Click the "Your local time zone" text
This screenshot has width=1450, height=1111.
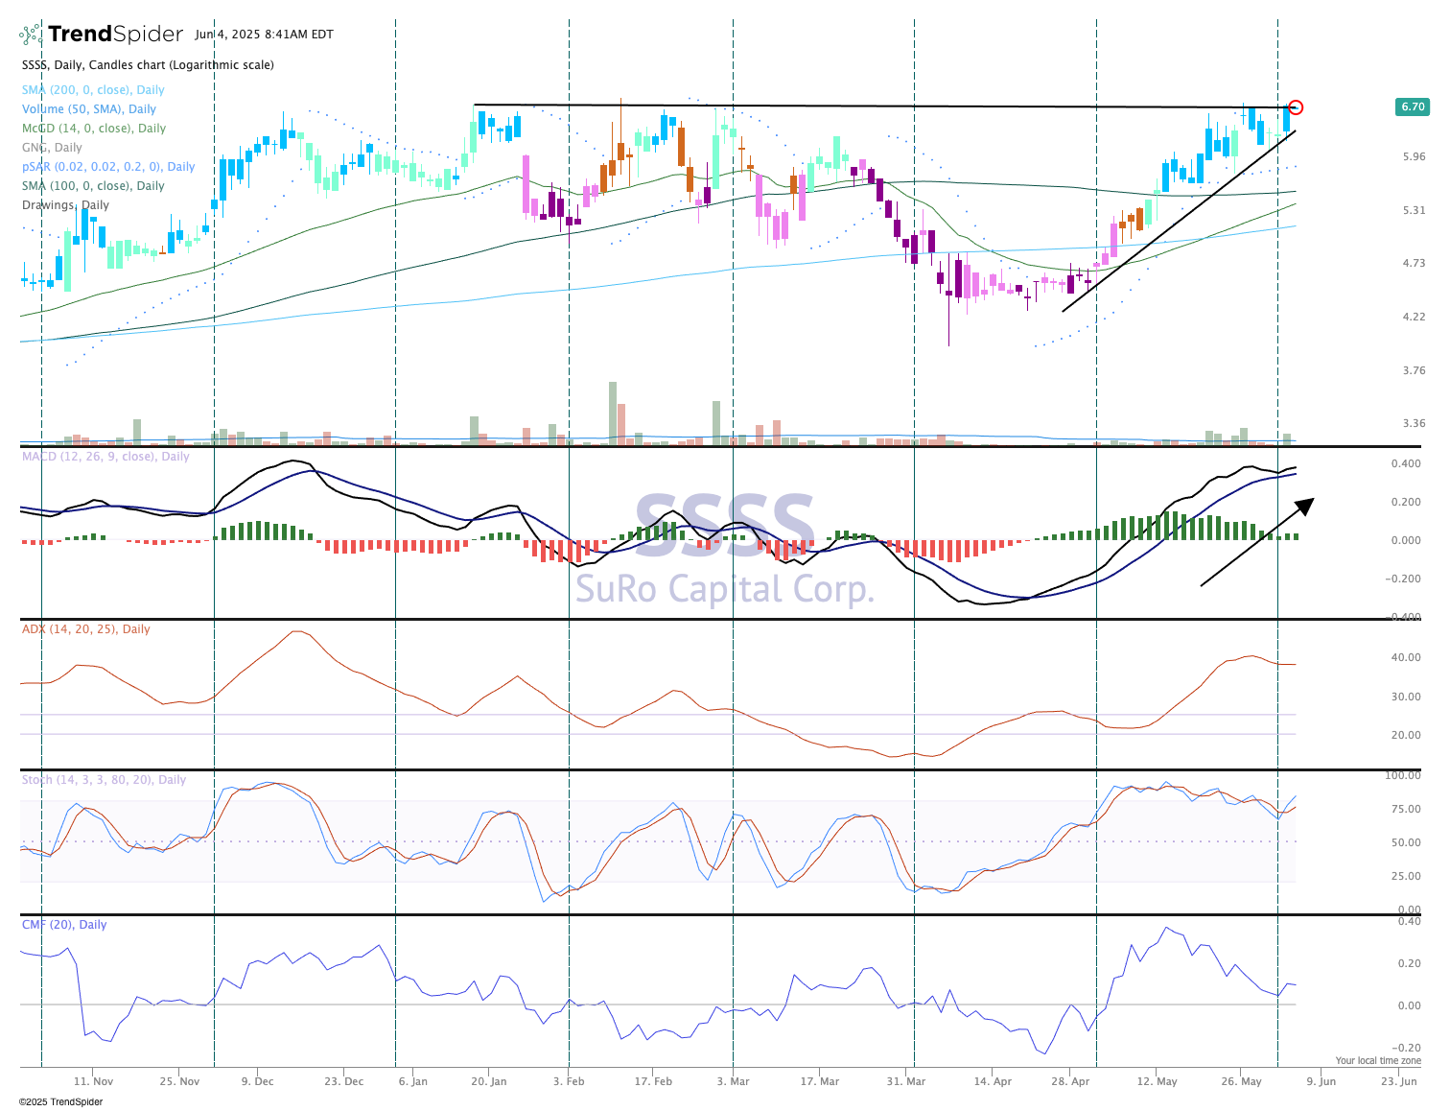(x=1378, y=1060)
